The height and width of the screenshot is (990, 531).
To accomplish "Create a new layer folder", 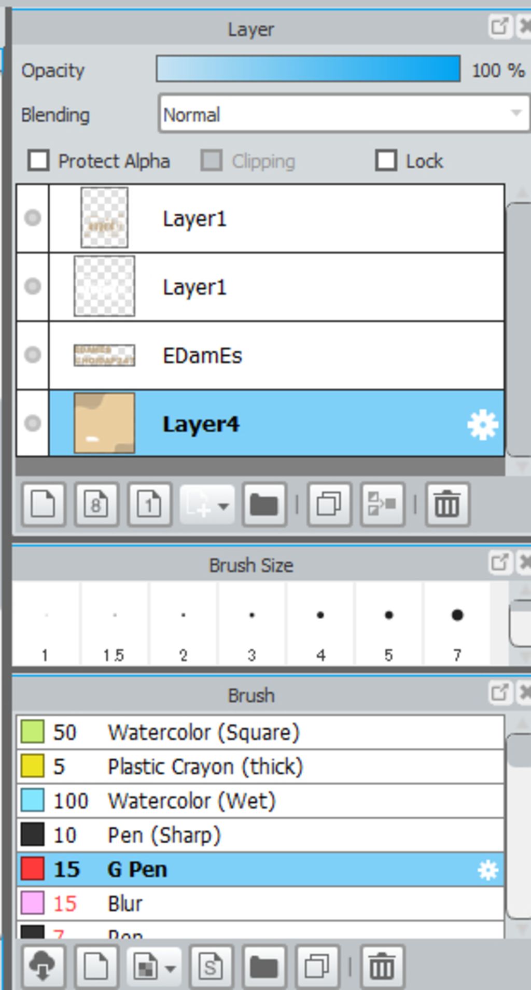I will [x=264, y=504].
